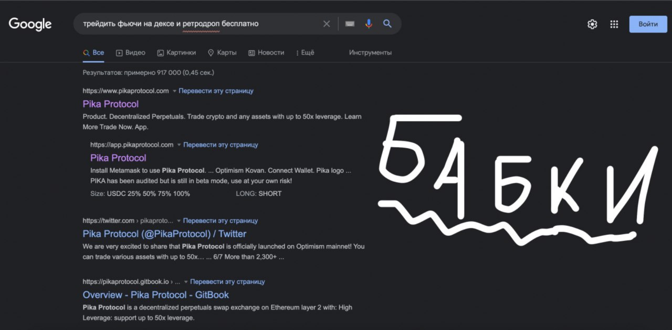The image size is (672, 330).
Task: Click the 'Size: USDC 25% 50% 75% 100%' text
Action: pos(140,194)
